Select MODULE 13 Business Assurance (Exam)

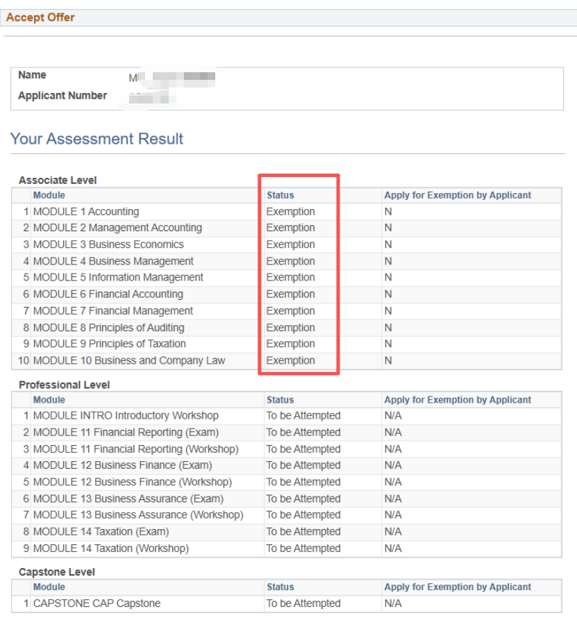pos(128,499)
